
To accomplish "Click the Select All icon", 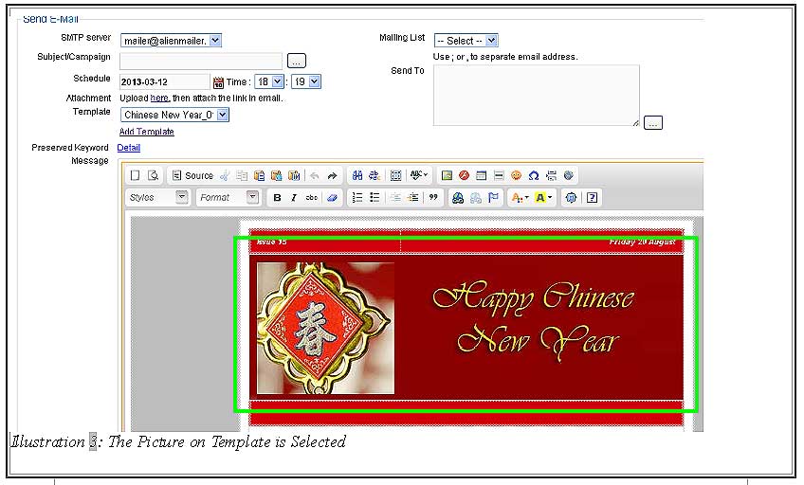I will (x=396, y=175).
